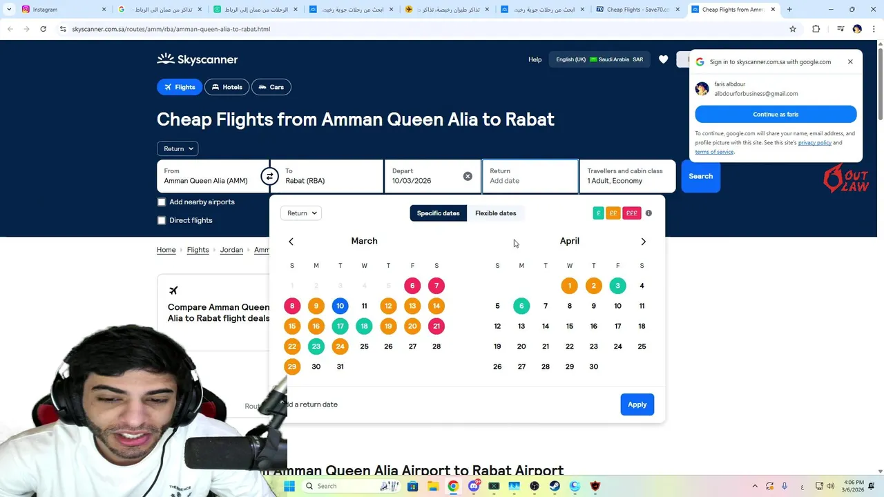Open language and currency selector
884x497 pixels.
[x=599, y=59]
